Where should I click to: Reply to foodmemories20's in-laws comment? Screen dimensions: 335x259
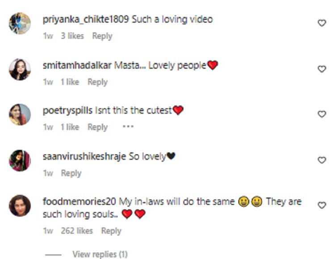click(111, 231)
